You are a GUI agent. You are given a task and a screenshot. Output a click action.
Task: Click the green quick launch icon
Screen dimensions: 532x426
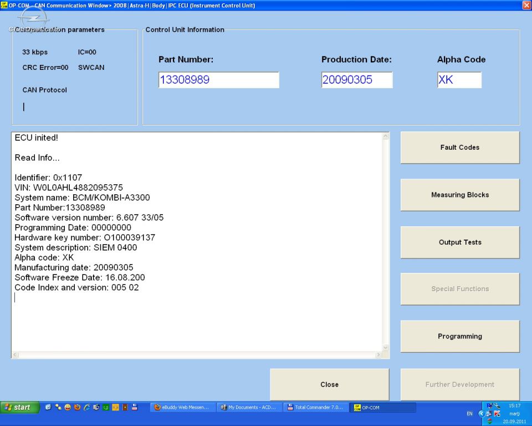pyautogui.click(x=106, y=407)
